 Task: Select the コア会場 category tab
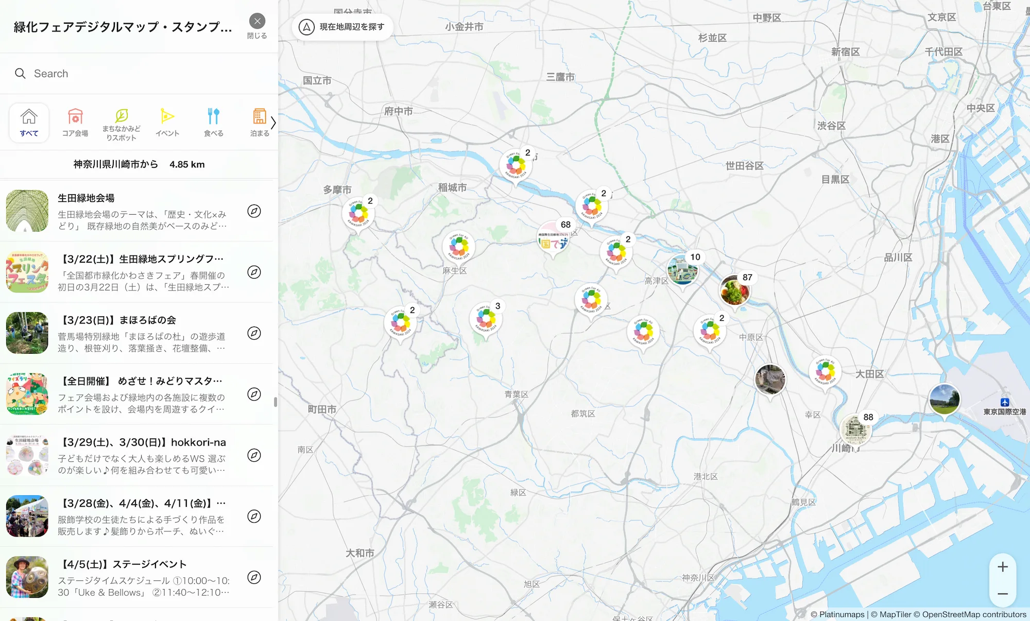(75, 123)
